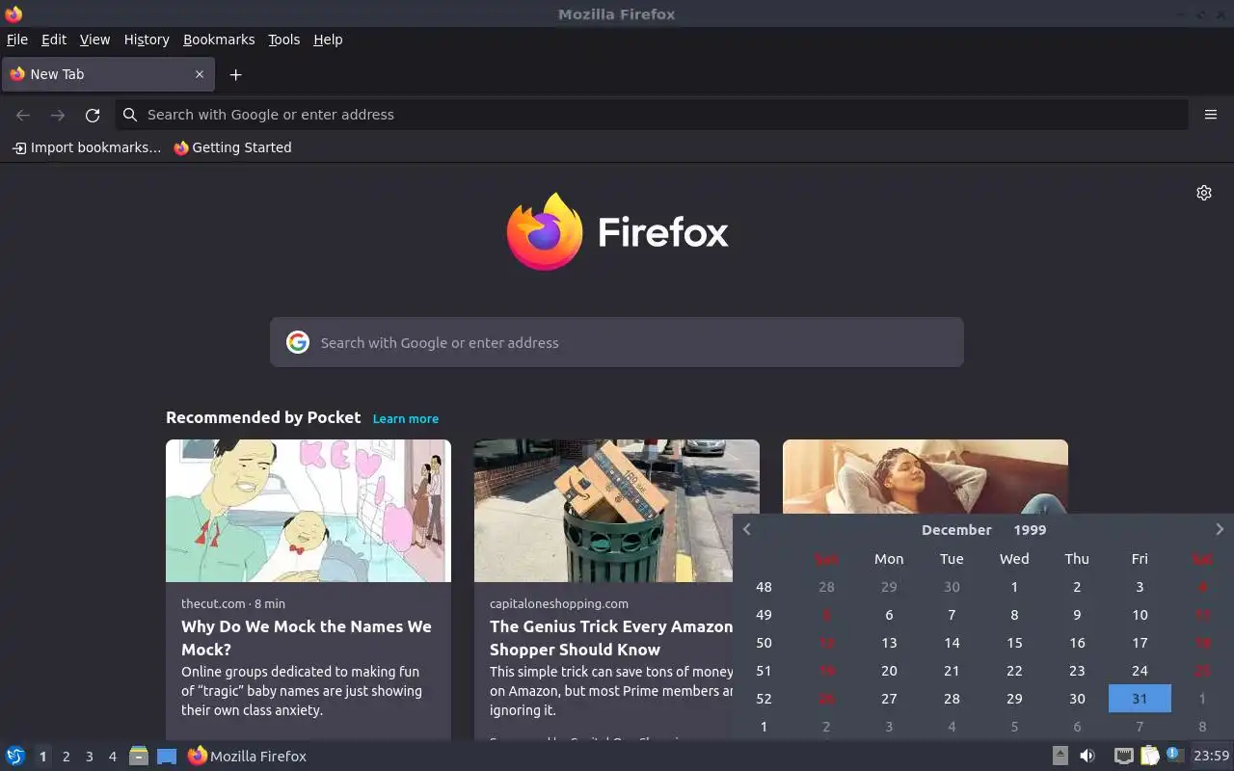
Task: Click the 23:59 clock in taskbar
Action: tap(1211, 757)
